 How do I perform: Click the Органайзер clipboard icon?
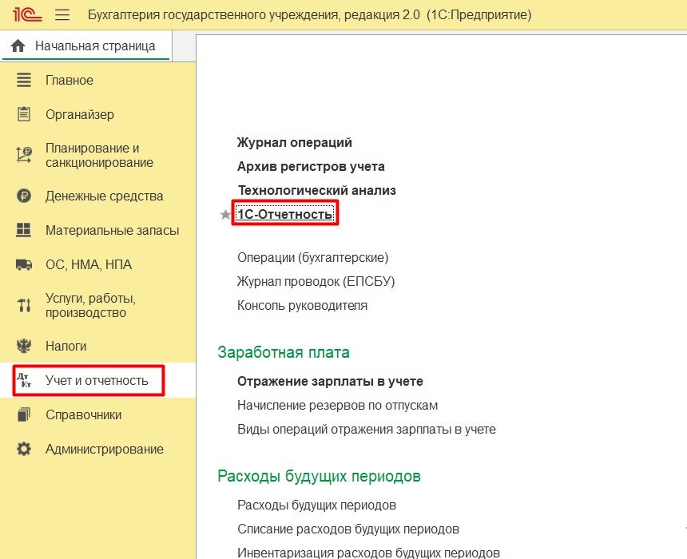(x=24, y=114)
